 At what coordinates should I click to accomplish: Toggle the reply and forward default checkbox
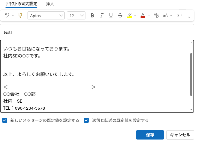(x=86, y=120)
